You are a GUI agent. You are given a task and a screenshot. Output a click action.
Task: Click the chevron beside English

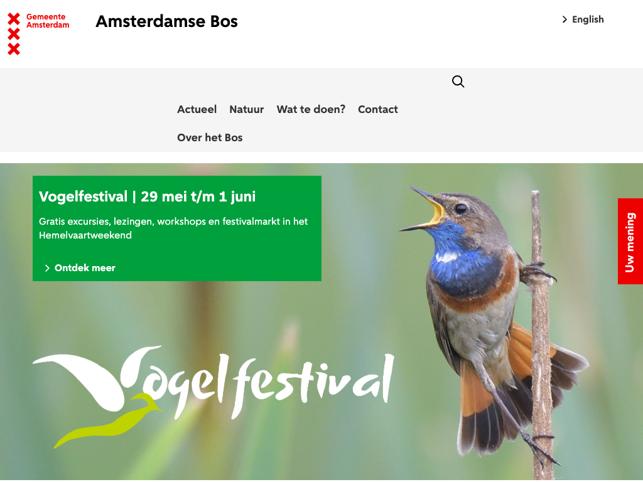click(x=565, y=19)
